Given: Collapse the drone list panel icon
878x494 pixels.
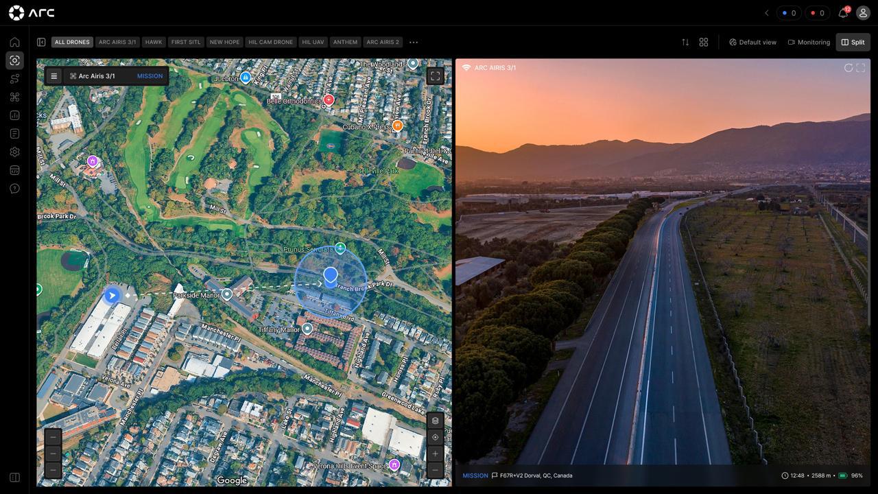Looking at the screenshot, I should (41, 42).
